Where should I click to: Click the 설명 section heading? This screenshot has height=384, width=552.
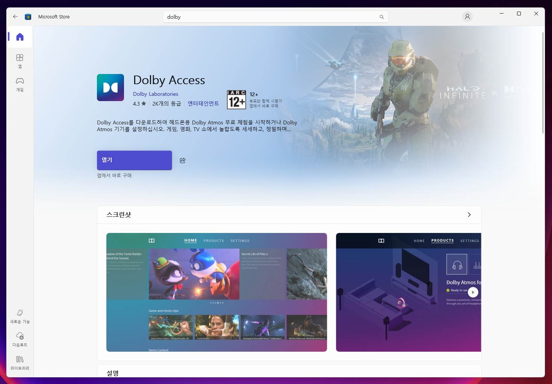113,373
